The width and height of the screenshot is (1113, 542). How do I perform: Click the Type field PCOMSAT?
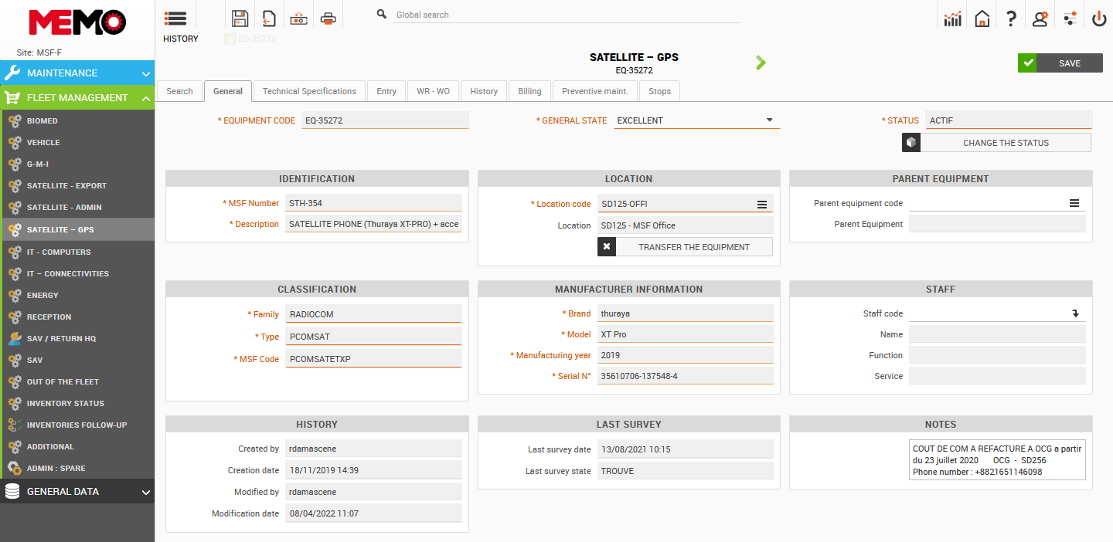pyautogui.click(x=373, y=337)
